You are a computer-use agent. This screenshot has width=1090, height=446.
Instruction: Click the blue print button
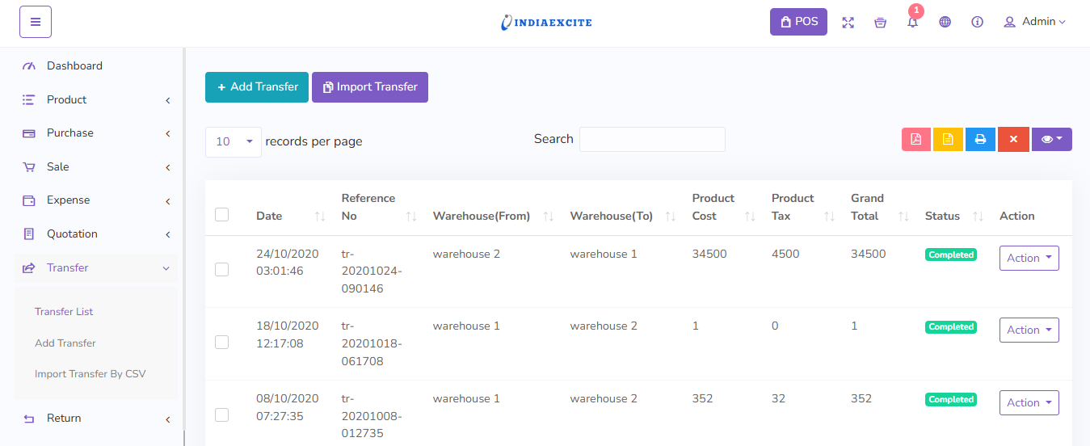[980, 140]
